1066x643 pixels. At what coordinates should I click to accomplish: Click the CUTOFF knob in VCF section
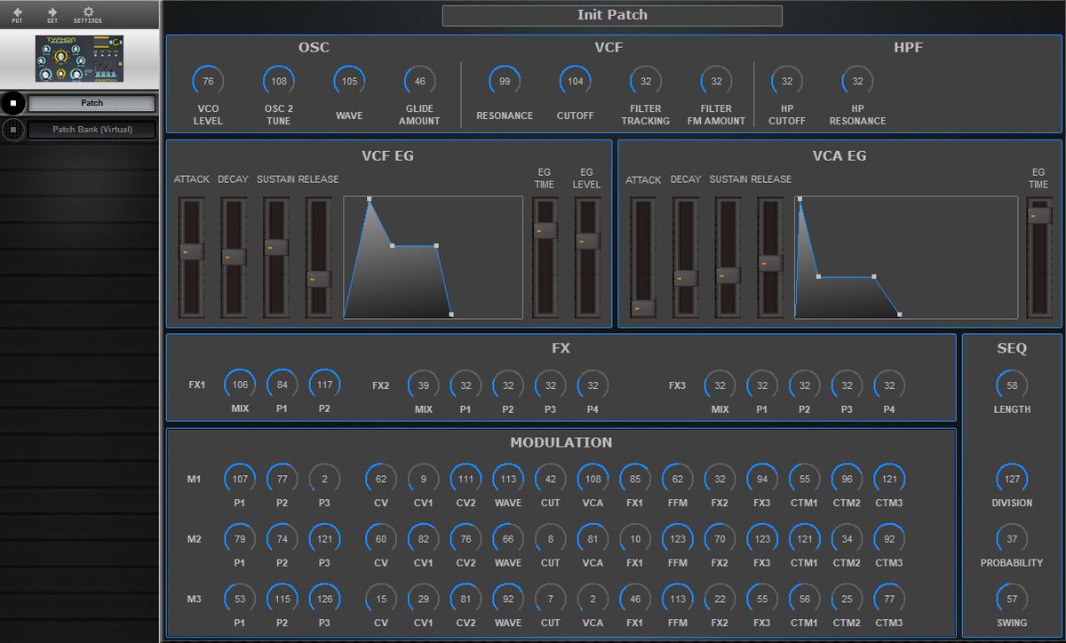point(576,82)
